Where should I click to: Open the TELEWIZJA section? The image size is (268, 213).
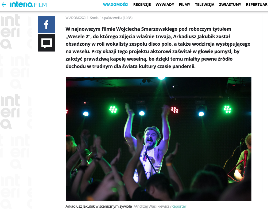click(x=205, y=5)
